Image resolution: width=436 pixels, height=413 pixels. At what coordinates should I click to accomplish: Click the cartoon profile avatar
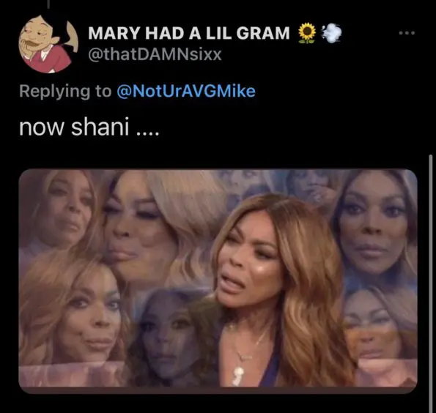pos(48,44)
